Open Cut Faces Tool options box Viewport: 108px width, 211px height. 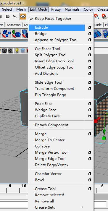90,49
